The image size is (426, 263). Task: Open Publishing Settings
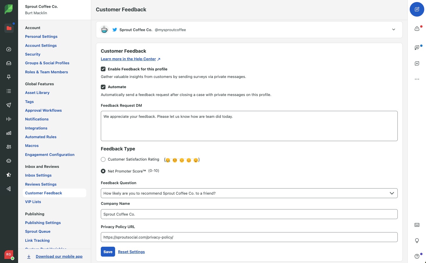(43, 223)
